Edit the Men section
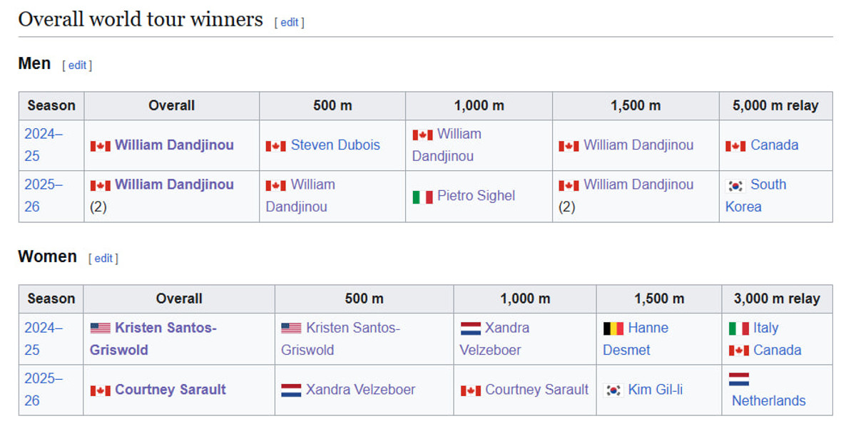 (77, 65)
